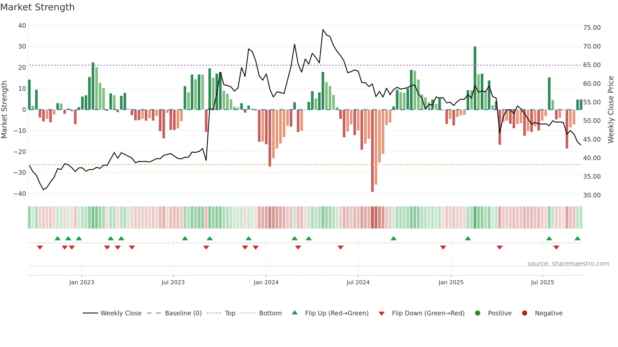The image size is (618, 347).
Task: Click the purple dotted Top line swatch
Action: pyautogui.click(x=214, y=313)
